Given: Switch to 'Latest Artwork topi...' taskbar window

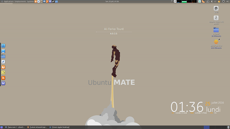Looking at the screenshot, I should click(37, 127).
